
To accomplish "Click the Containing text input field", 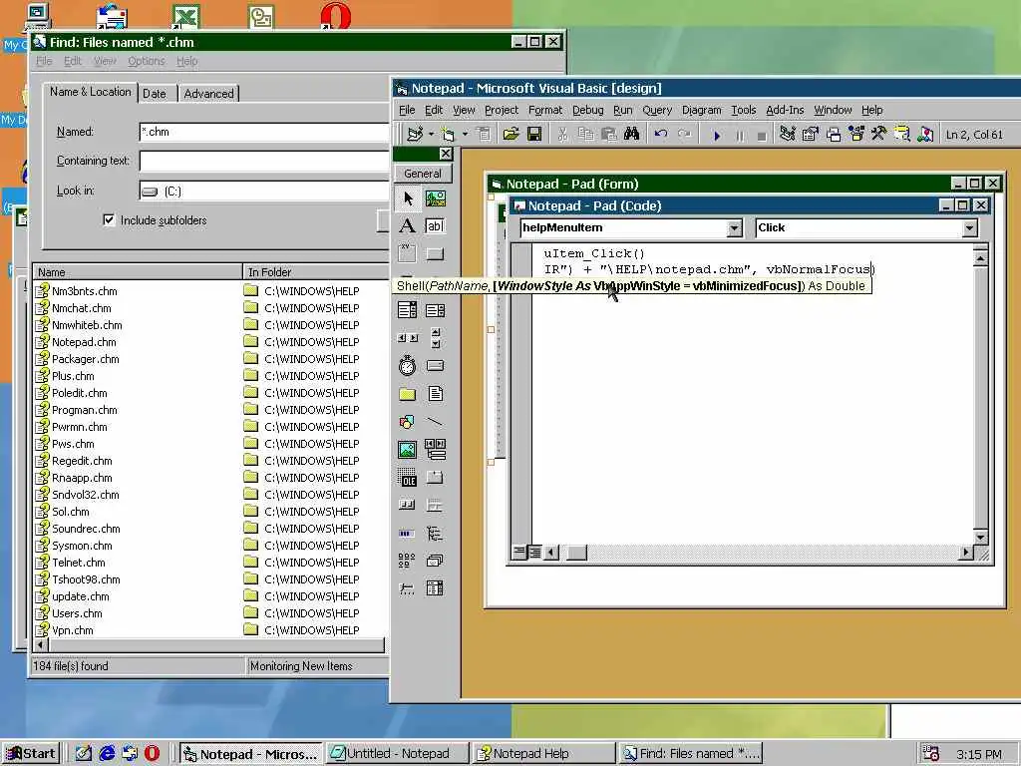I will pyautogui.click(x=264, y=161).
